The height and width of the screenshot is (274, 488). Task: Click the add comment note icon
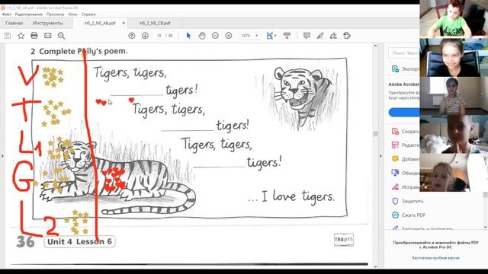pyautogui.click(x=307, y=36)
